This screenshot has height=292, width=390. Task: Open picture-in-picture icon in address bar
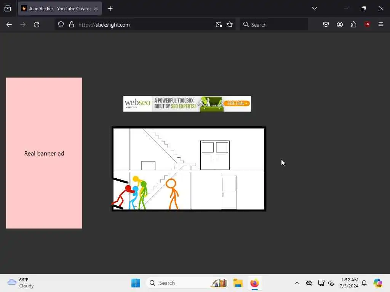(x=219, y=25)
